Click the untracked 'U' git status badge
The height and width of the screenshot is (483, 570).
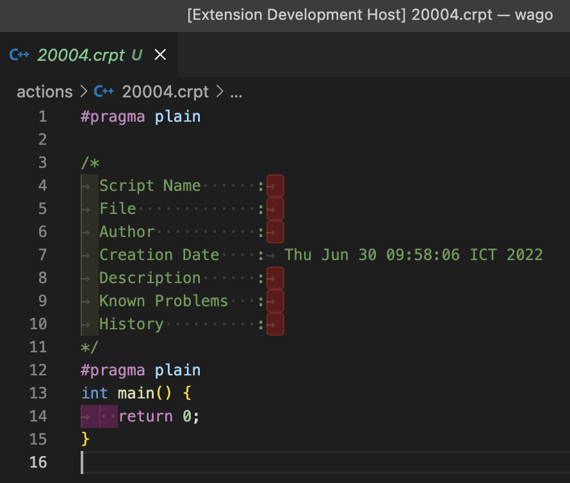point(136,55)
